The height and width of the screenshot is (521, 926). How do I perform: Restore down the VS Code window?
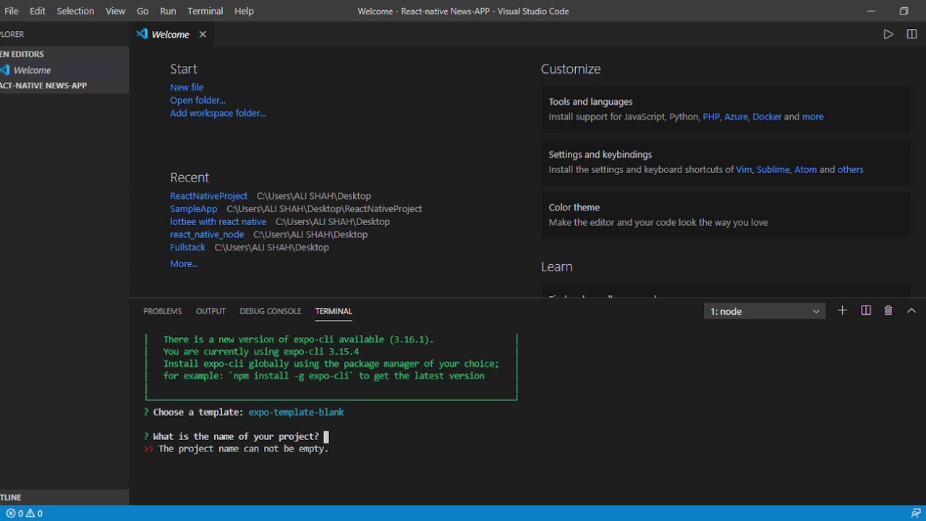(x=904, y=11)
